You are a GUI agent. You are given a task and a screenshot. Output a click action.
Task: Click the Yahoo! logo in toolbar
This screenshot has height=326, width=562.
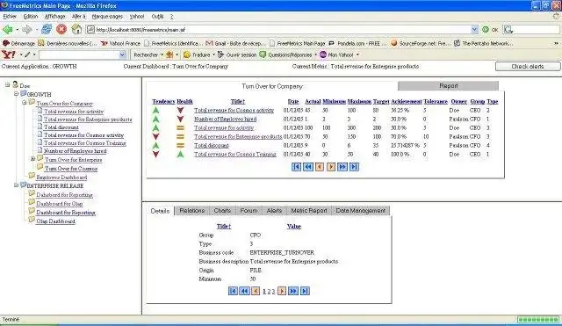[x=8, y=54]
